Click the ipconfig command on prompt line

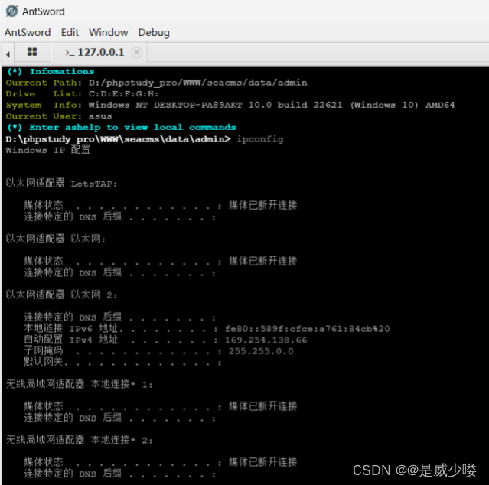coord(259,139)
